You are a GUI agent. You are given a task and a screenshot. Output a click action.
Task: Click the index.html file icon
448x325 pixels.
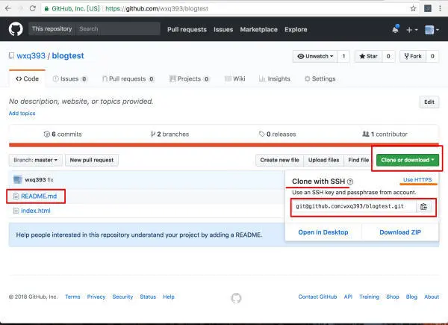16,211
